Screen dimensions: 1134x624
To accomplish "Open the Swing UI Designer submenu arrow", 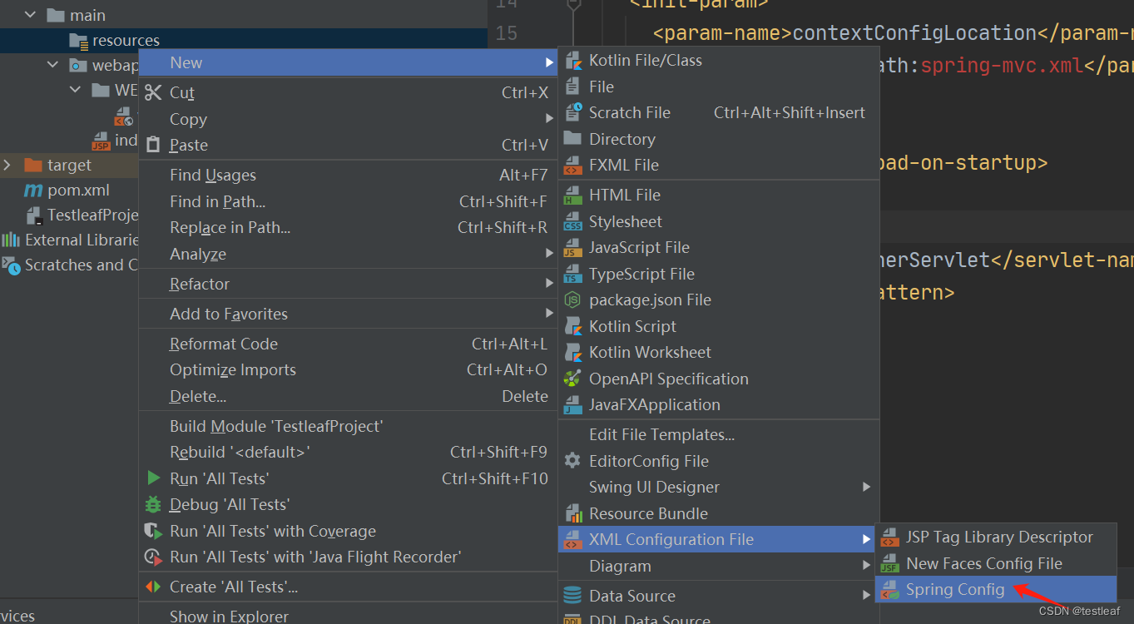I will pos(866,487).
